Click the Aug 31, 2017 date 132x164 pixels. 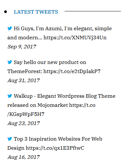tap(24, 81)
